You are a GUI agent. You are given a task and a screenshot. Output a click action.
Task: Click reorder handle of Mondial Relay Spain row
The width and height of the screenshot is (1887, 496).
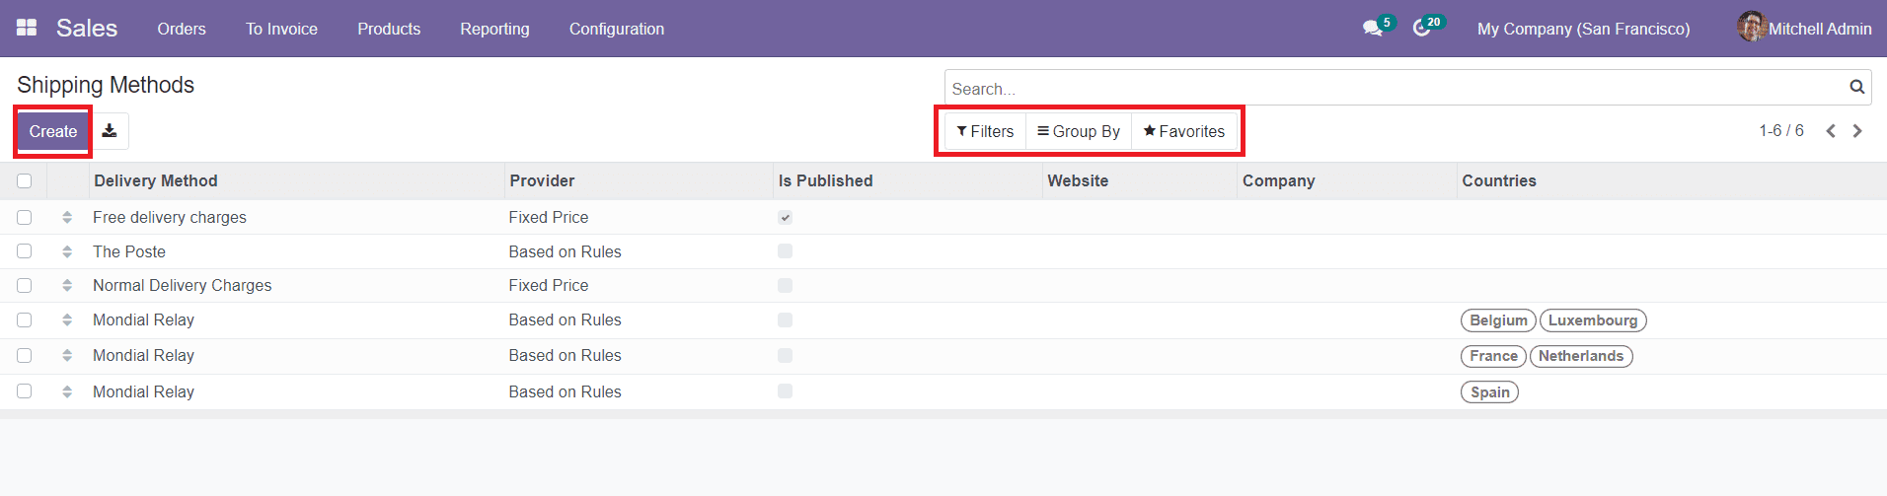pos(67,391)
